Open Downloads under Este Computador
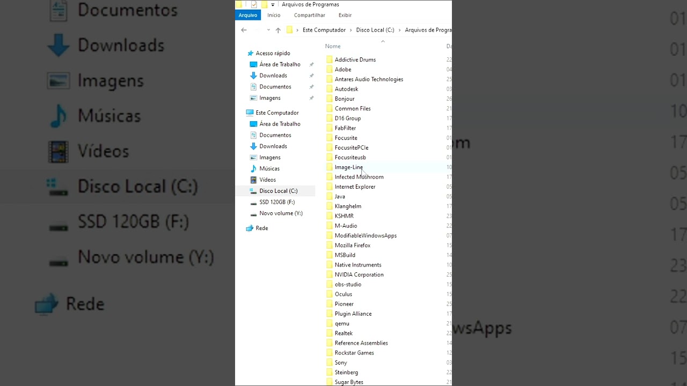The height and width of the screenshot is (386, 687). click(x=273, y=146)
